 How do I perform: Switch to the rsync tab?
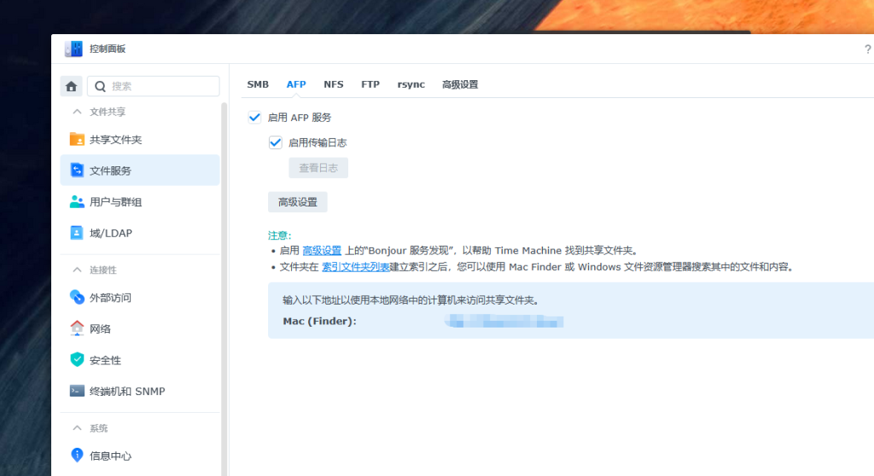click(411, 84)
